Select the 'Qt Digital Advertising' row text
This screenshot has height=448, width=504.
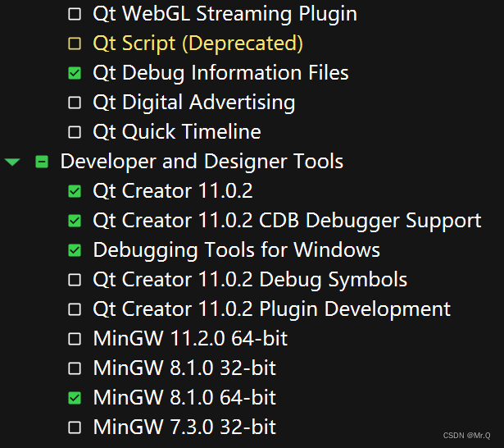[194, 103]
